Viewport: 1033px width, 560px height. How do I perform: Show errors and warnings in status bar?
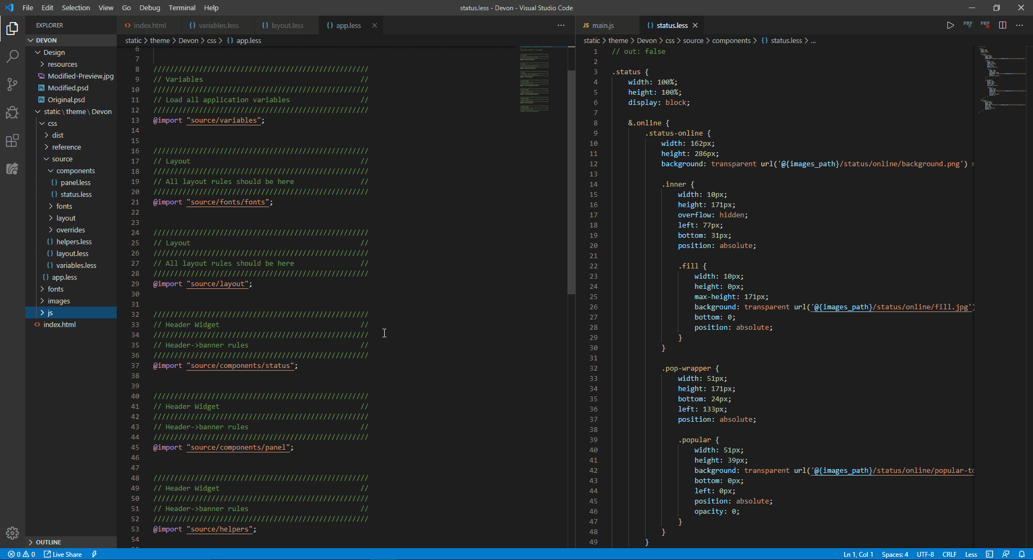22,554
